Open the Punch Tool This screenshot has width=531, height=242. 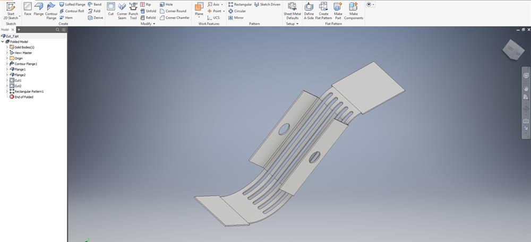(133, 11)
